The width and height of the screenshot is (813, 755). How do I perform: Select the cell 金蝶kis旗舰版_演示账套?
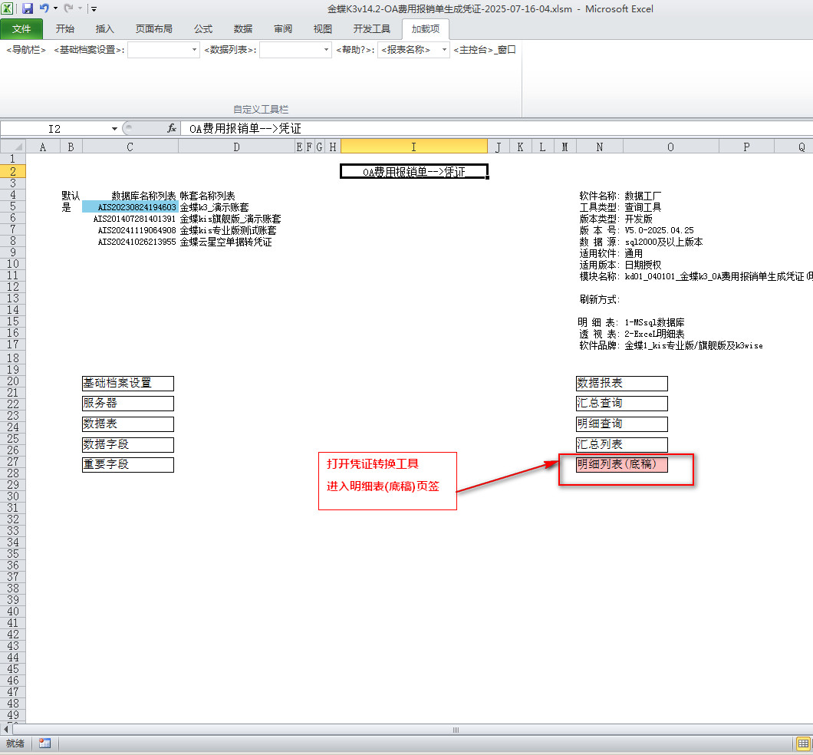tap(236, 219)
